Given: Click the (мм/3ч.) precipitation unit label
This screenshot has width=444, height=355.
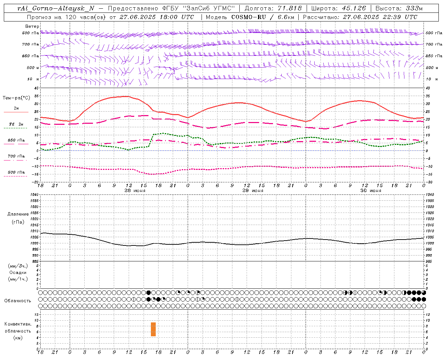Looking at the screenshot, I should 18,266.
